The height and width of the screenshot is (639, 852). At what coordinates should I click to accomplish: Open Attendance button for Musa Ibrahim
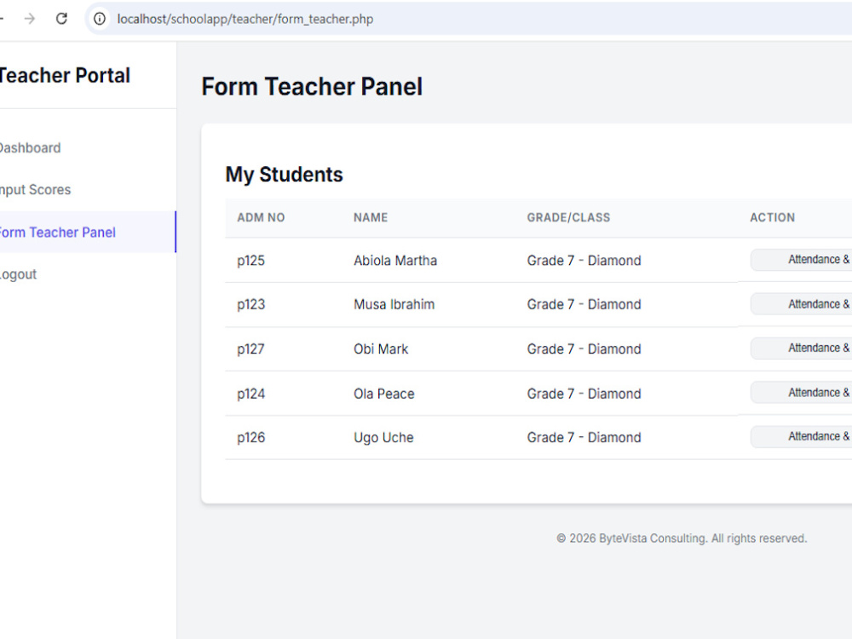801,304
